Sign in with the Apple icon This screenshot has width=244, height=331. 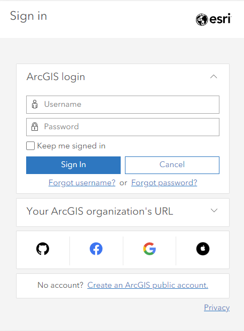click(x=203, y=249)
